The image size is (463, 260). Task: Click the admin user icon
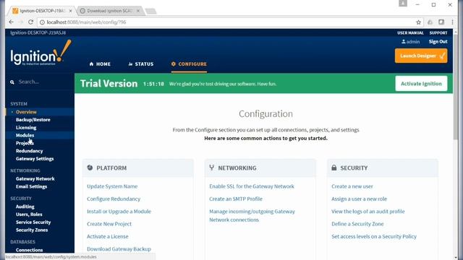(x=404, y=42)
